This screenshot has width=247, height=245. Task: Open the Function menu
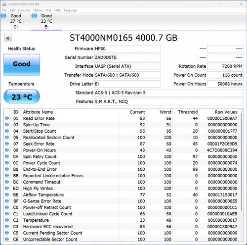[x=24, y=10]
